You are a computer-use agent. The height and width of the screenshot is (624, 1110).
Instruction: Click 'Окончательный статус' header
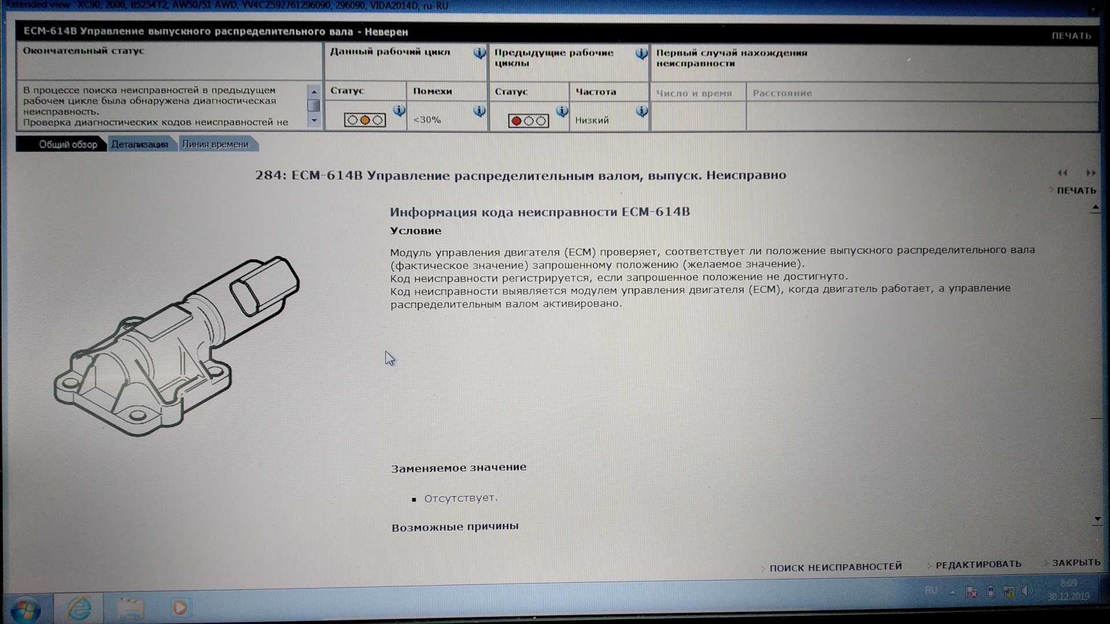83,51
